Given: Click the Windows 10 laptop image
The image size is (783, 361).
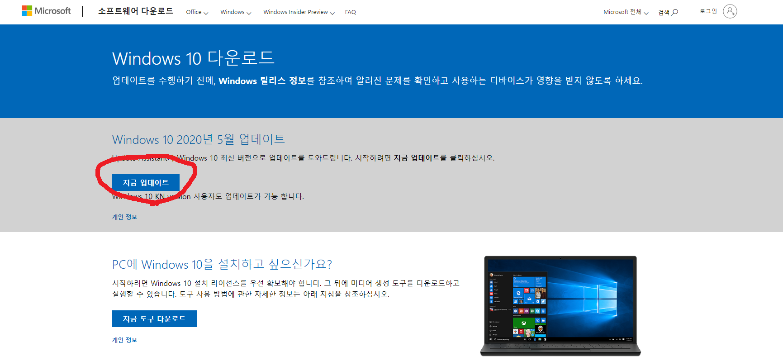Looking at the screenshot, I should coord(560,306).
